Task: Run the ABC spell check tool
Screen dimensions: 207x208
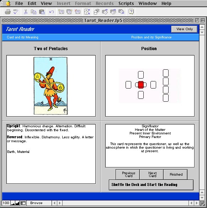Action: coord(16,12)
